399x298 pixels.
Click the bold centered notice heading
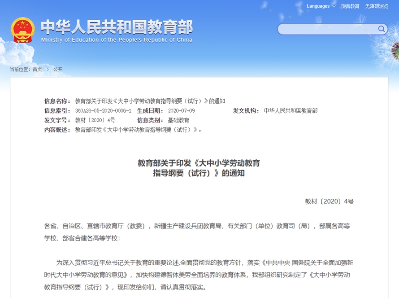(x=199, y=168)
